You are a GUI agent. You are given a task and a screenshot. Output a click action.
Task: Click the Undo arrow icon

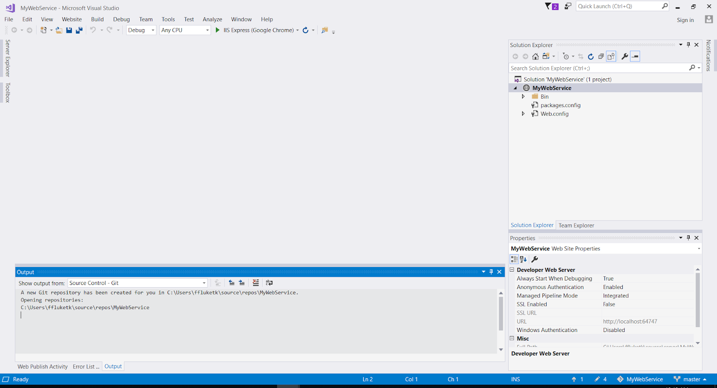(x=93, y=30)
